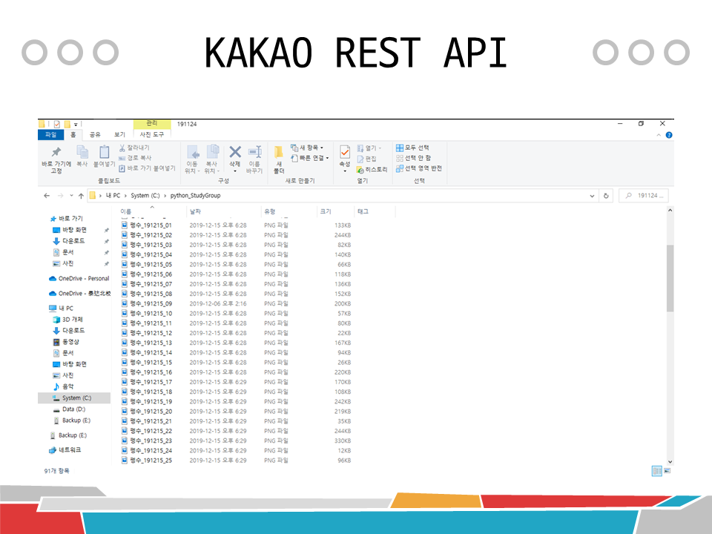Expand the address bar history dropdown
This screenshot has width=712, height=534.
[x=592, y=196]
